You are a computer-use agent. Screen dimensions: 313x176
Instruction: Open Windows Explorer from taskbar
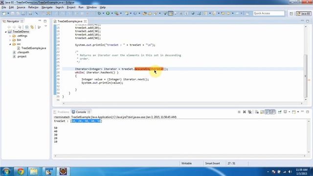[34, 172]
